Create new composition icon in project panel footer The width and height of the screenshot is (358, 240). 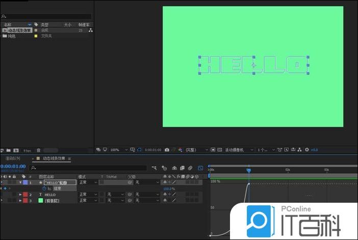pyautogui.click(x=16, y=151)
